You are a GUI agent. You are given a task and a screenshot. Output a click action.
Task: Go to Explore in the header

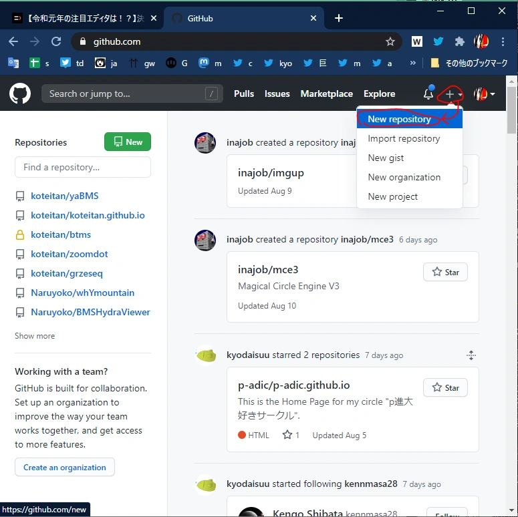tap(379, 94)
